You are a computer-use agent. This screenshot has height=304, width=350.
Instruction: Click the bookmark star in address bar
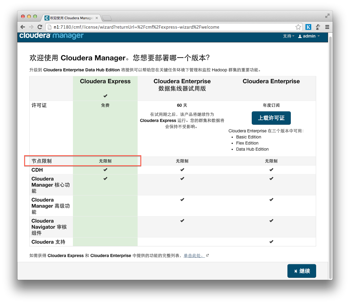pyautogui.click(x=298, y=27)
